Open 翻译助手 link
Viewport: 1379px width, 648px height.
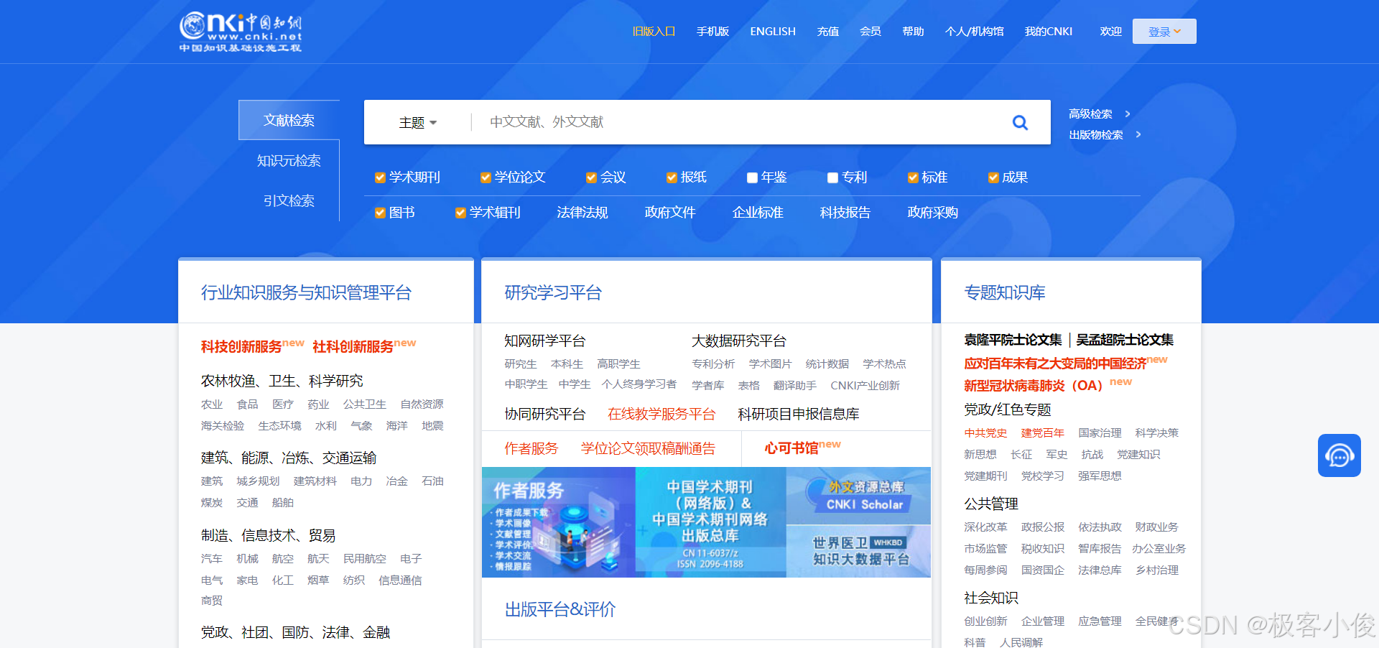click(795, 385)
